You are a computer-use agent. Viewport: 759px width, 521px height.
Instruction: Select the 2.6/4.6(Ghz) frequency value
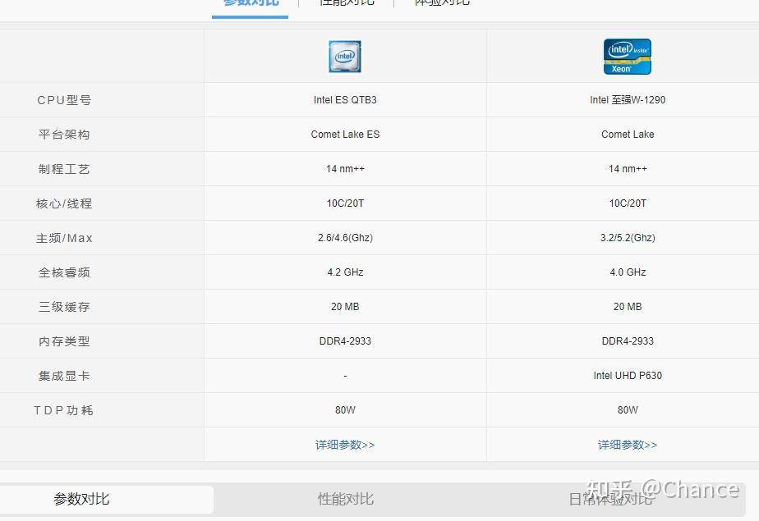(x=345, y=238)
